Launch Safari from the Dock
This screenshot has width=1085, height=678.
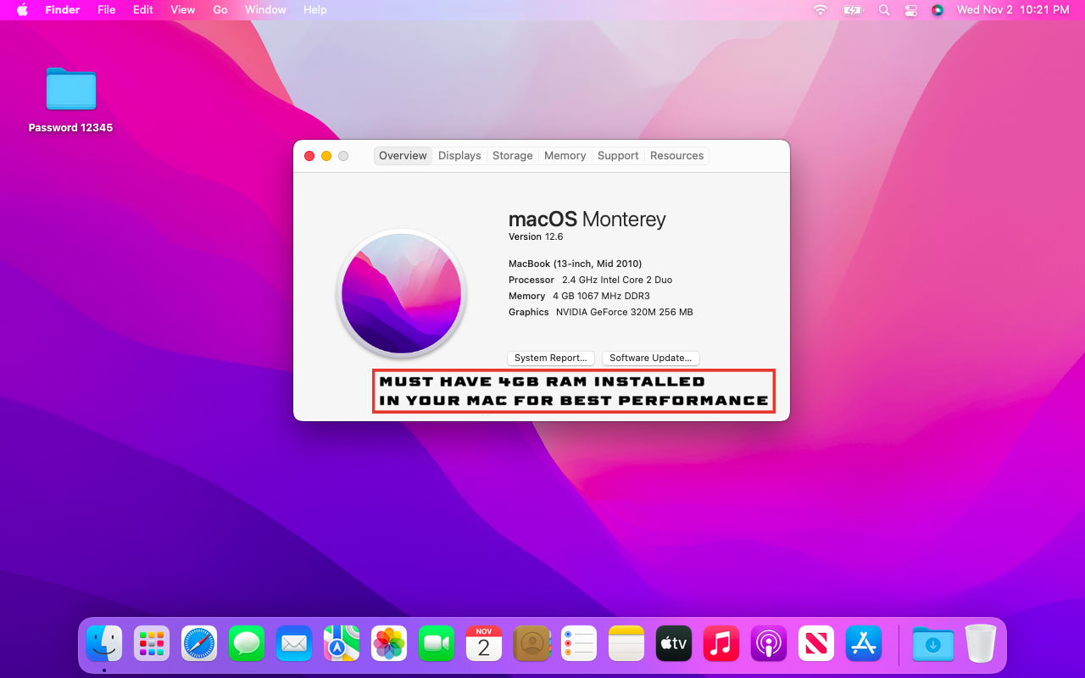coord(199,644)
